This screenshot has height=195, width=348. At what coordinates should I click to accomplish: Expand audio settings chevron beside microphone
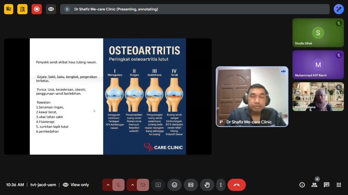click(x=108, y=185)
